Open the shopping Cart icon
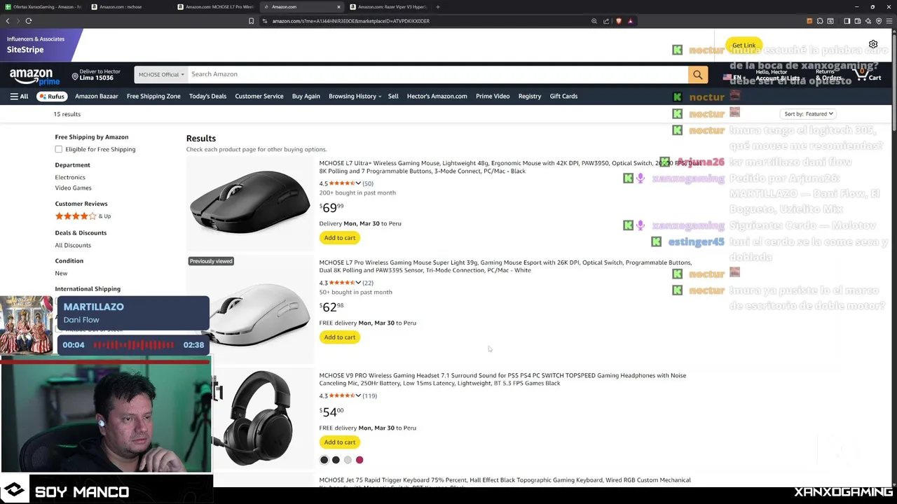This screenshot has width=897, height=504. pos(866,74)
